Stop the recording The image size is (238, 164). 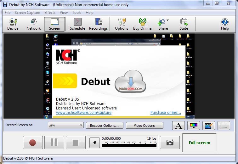[x=76, y=143]
